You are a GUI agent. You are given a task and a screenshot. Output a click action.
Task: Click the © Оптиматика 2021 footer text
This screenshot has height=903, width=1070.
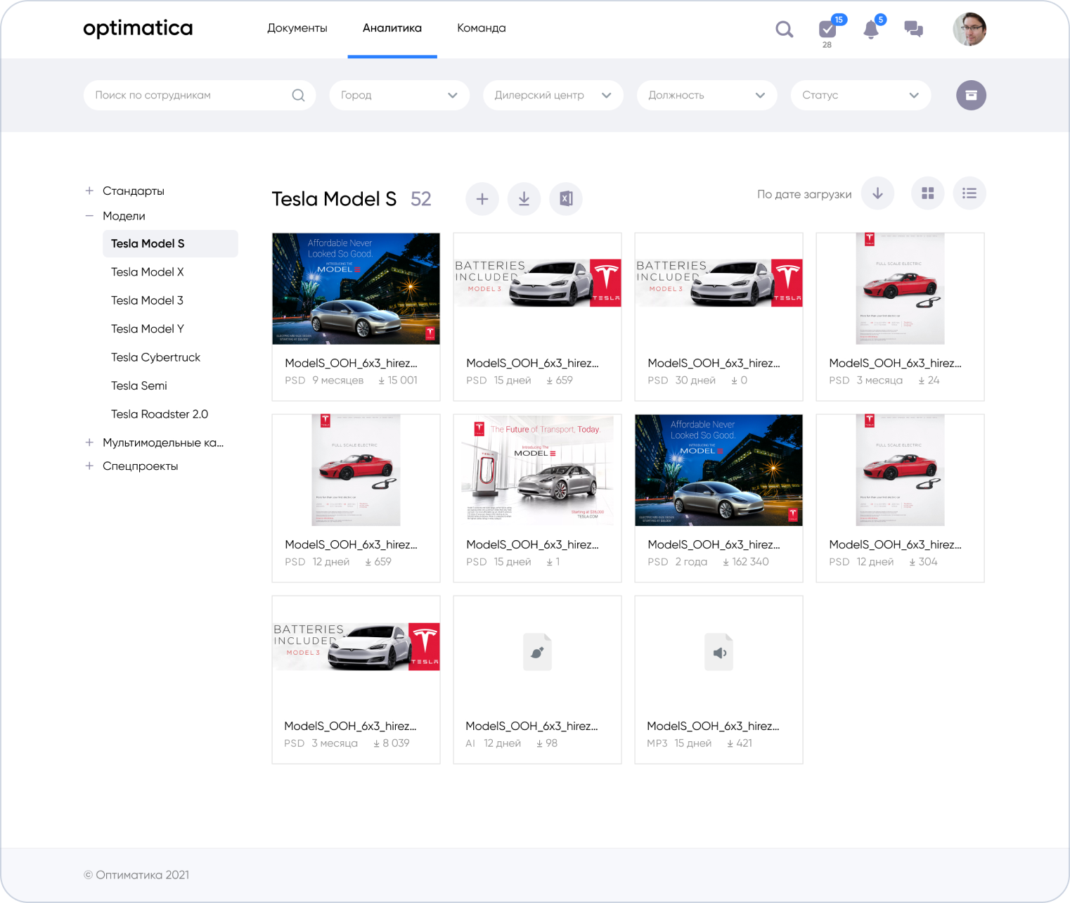point(136,875)
